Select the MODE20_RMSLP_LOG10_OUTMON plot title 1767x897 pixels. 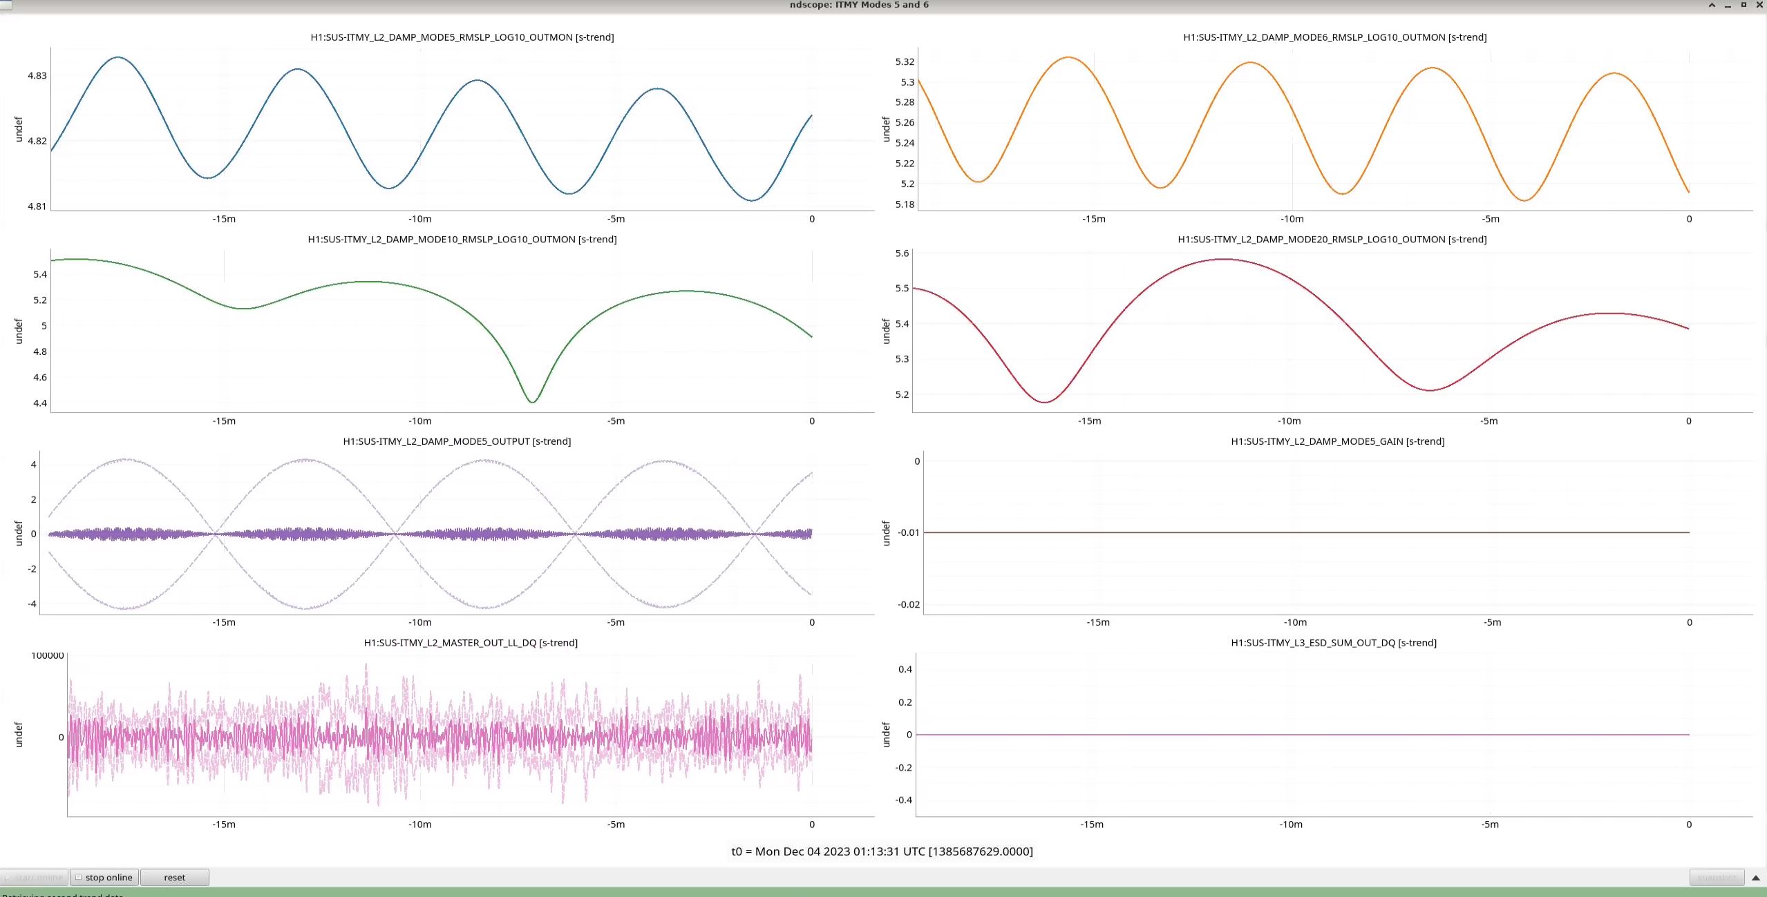pos(1332,239)
